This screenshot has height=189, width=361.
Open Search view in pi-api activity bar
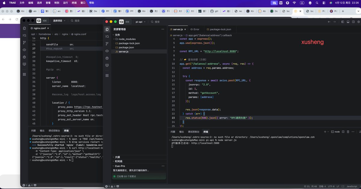(x=107, y=36)
